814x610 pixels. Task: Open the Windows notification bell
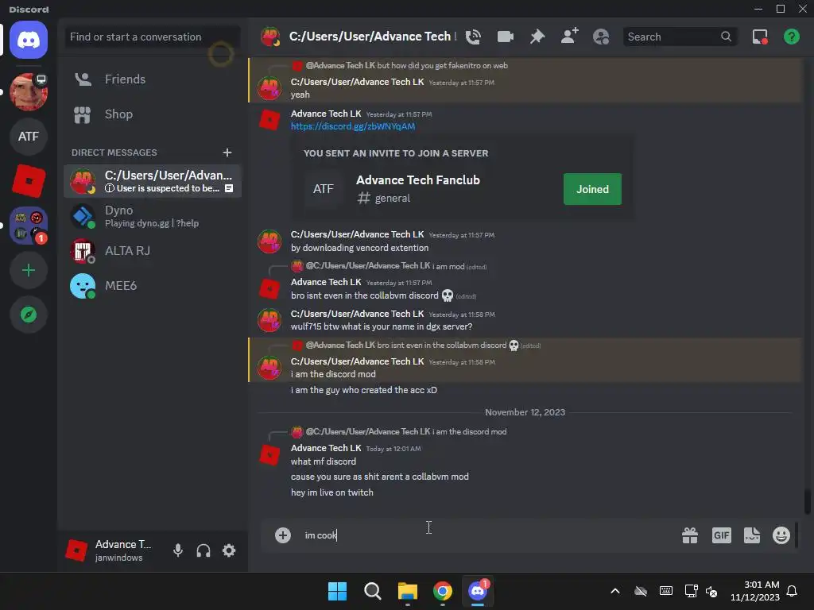(x=793, y=591)
